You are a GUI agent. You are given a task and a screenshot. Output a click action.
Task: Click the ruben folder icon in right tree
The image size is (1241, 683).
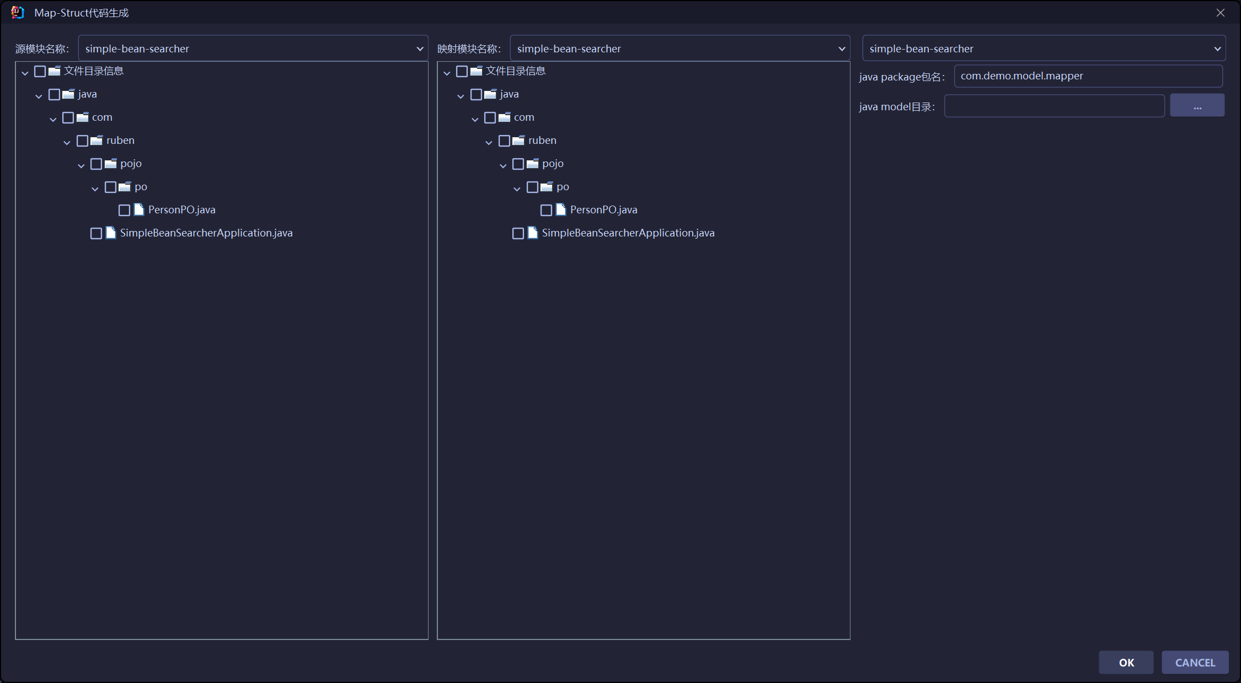(518, 141)
